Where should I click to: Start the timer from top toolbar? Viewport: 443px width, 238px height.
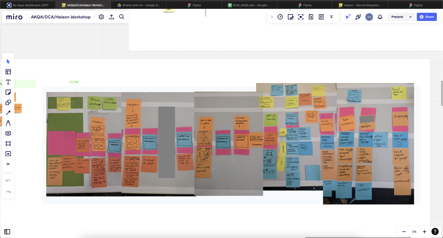pyautogui.click(x=280, y=17)
